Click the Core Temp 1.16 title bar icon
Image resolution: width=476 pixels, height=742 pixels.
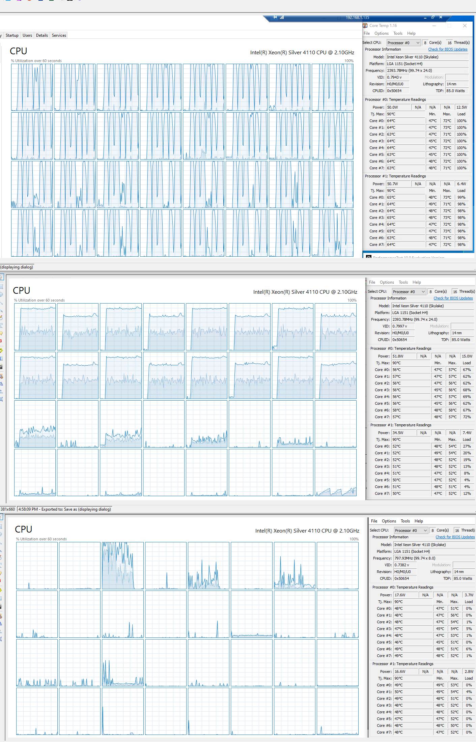click(x=365, y=26)
